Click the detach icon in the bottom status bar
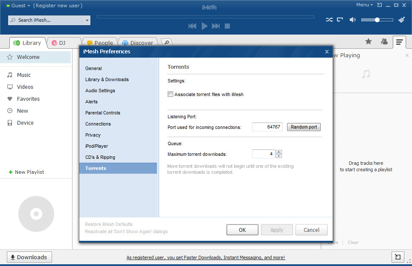 click(398, 257)
